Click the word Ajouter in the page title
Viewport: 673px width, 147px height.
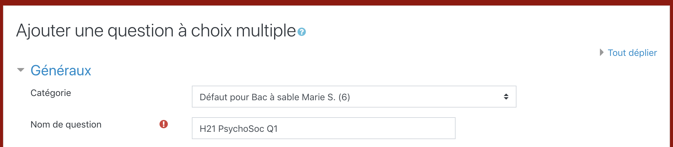[x=43, y=31]
